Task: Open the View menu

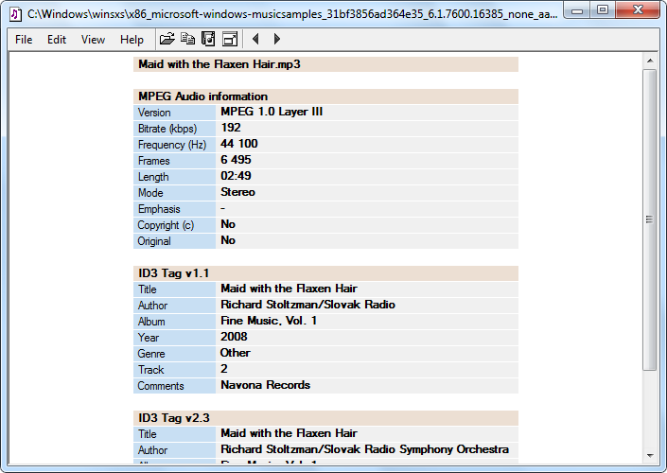Action: [93, 40]
